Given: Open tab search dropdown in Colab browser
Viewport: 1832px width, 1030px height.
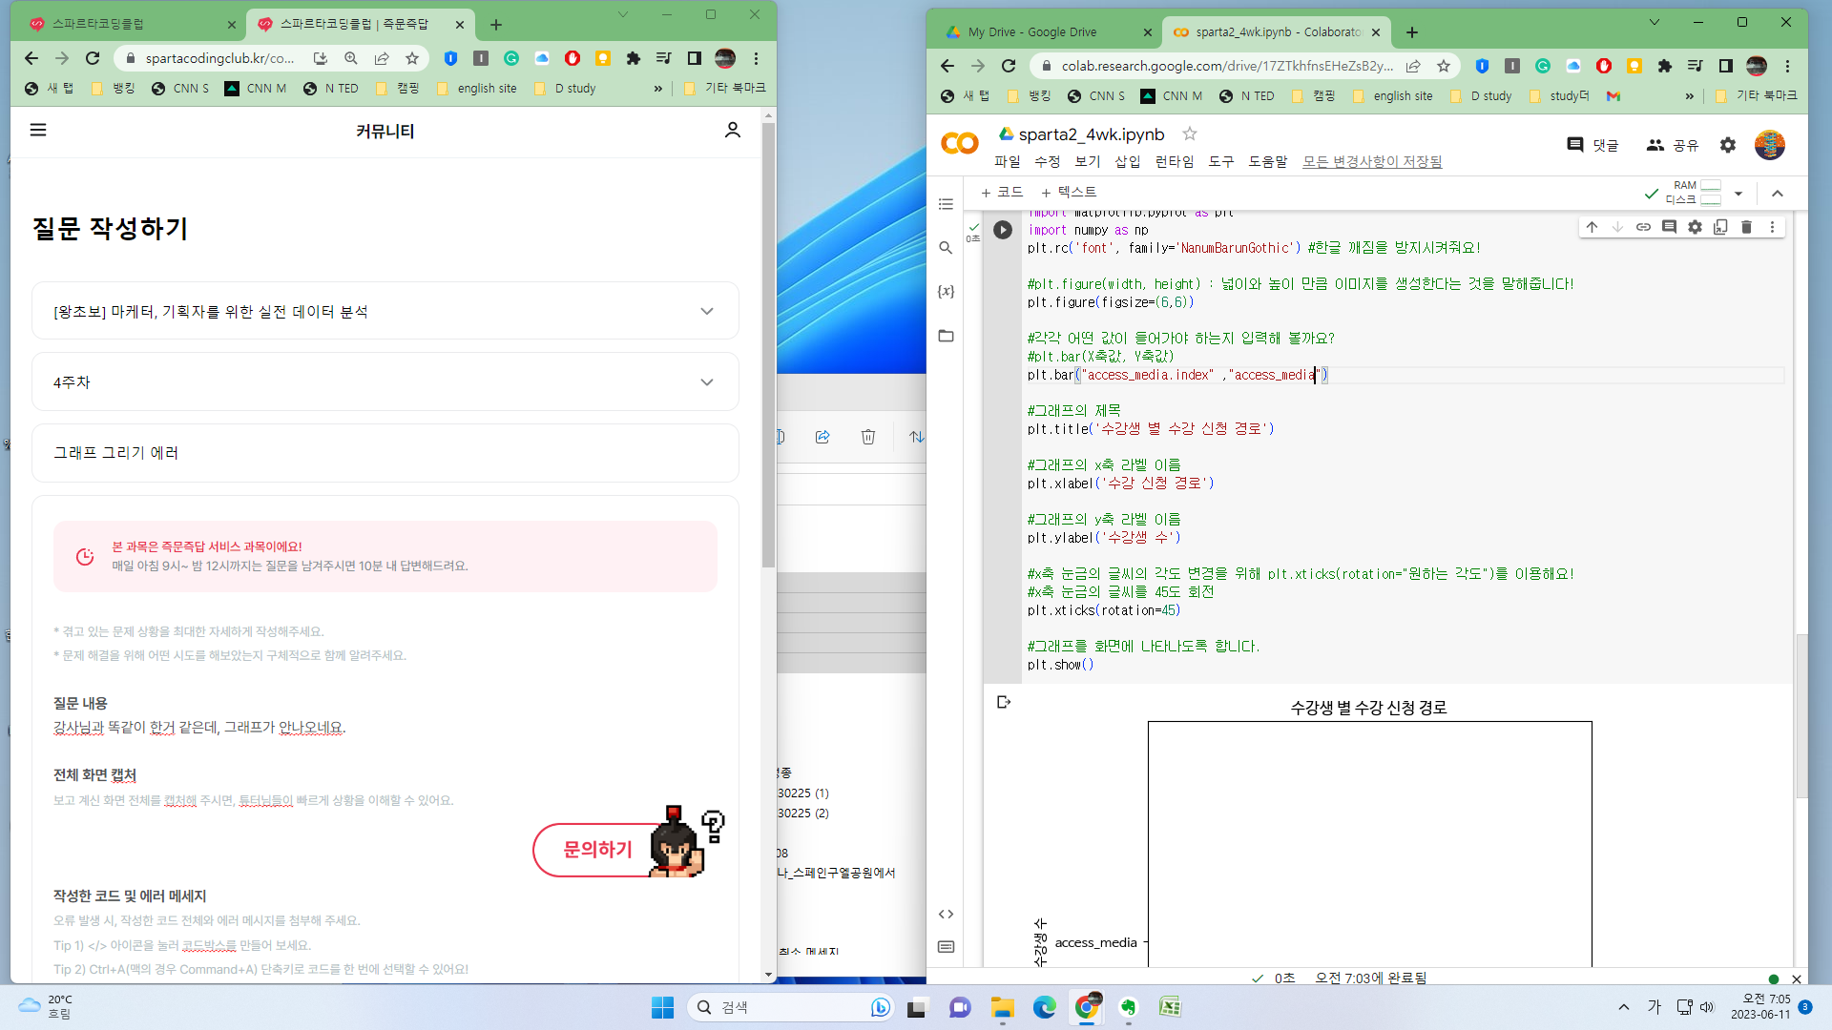Looking at the screenshot, I should click(x=1654, y=22).
